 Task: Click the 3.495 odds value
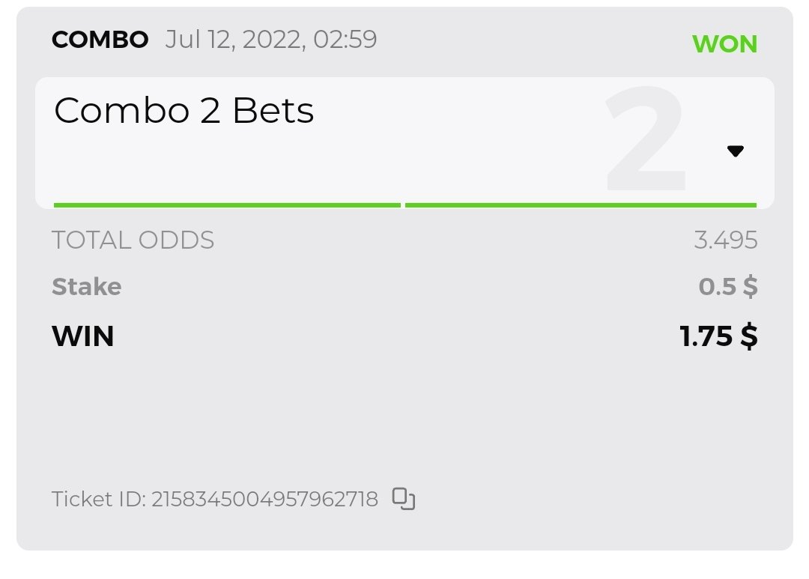coord(725,240)
